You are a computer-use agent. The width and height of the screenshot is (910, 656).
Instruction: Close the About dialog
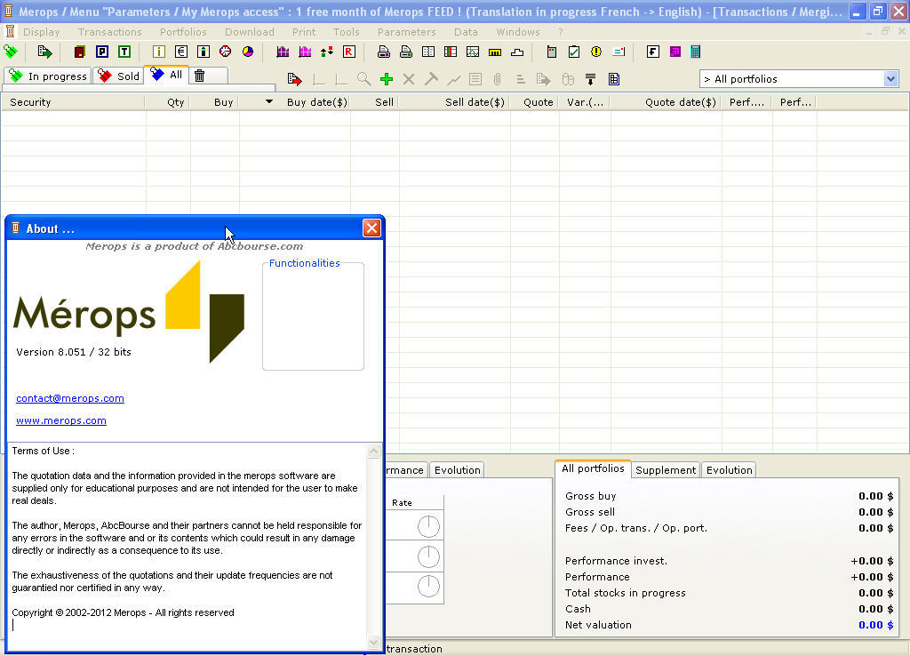(x=371, y=228)
